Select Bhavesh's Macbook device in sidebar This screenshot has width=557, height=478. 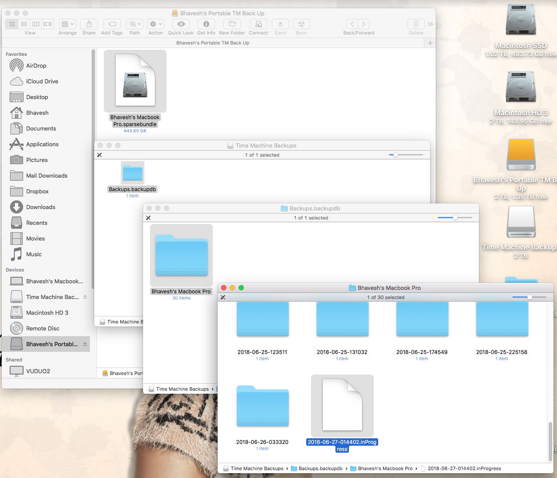pos(47,282)
